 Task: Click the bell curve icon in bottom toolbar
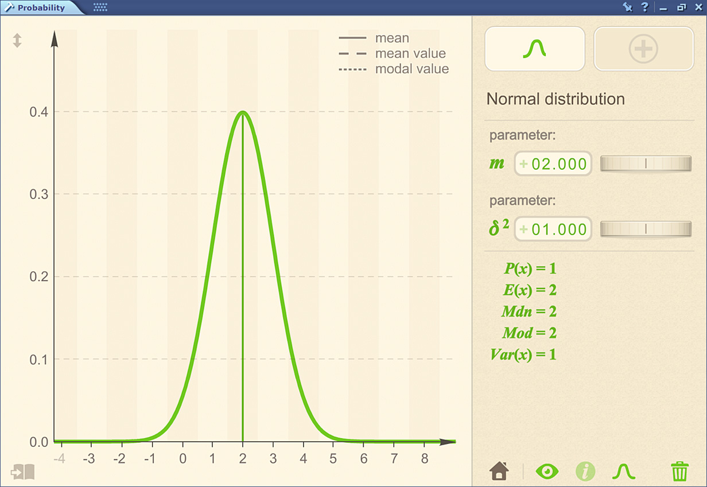[624, 472]
